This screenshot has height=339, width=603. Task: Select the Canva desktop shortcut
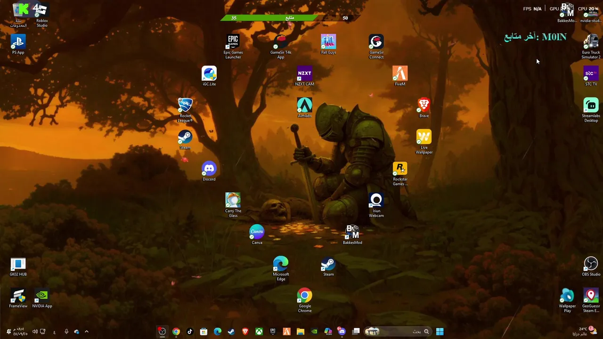coord(257,234)
